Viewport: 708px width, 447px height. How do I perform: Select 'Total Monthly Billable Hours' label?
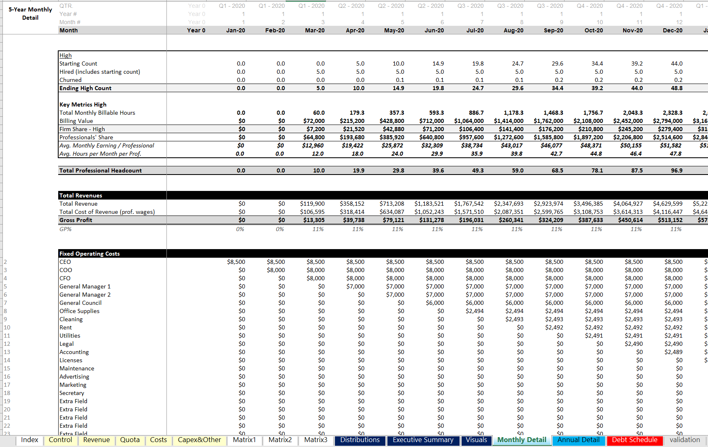pos(97,113)
